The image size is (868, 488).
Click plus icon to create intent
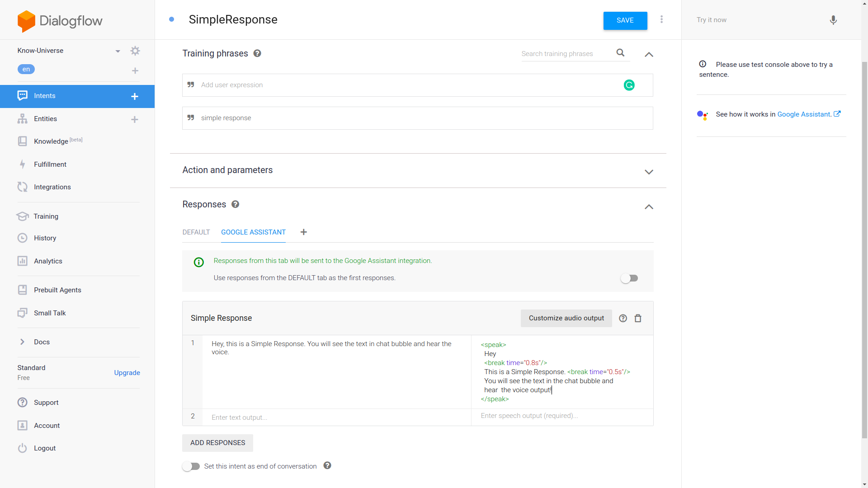click(x=134, y=96)
